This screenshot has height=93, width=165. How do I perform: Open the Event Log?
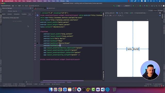148,84
